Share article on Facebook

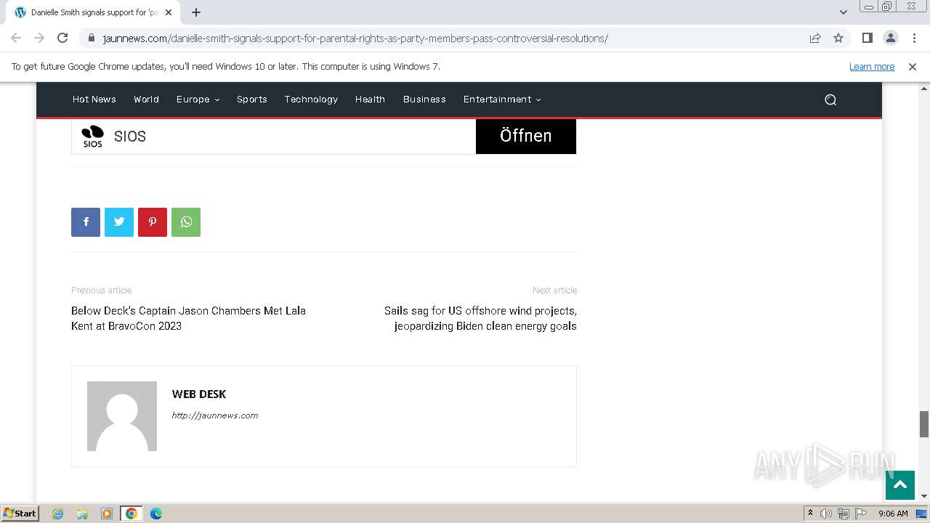pos(86,222)
